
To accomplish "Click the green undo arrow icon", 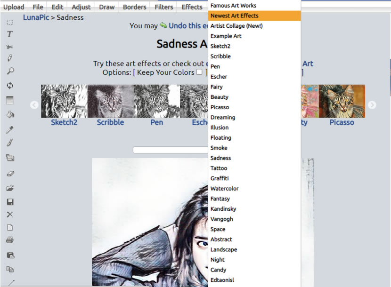I will coord(163,25).
